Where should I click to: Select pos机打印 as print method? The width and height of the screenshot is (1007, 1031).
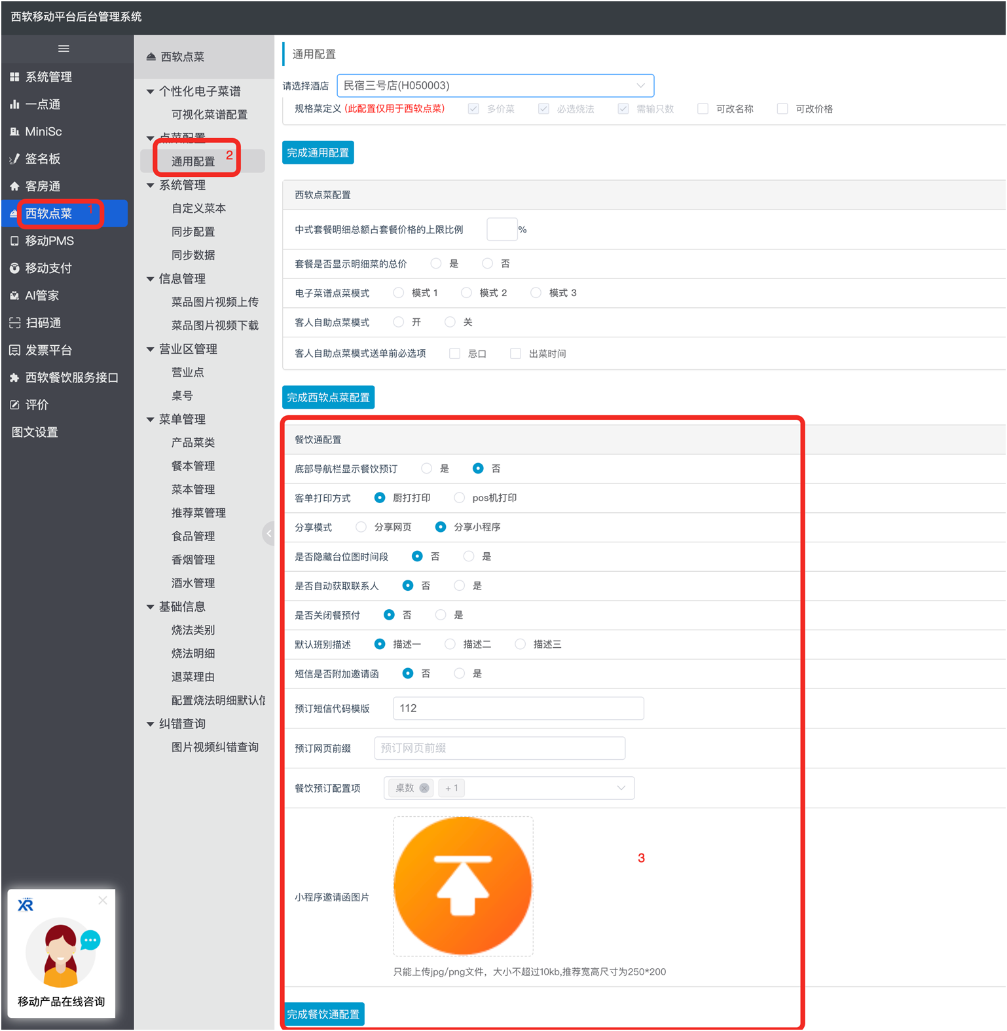click(x=460, y=498)
